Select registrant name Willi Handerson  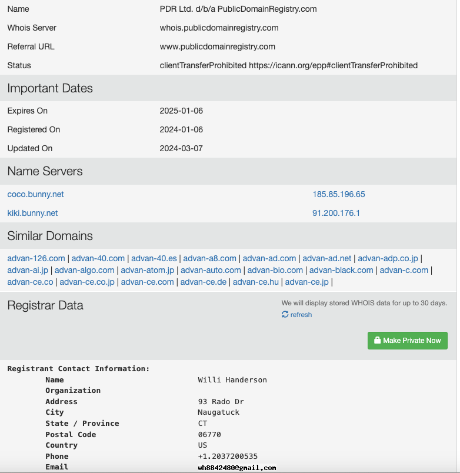point(232,380)
